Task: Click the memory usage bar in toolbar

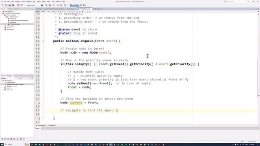Action: [74, 5]
